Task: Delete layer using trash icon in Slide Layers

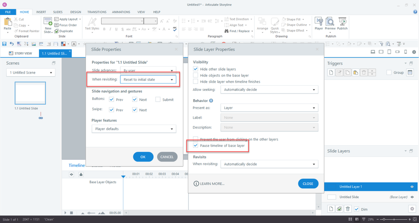Action: pos(348,209)
